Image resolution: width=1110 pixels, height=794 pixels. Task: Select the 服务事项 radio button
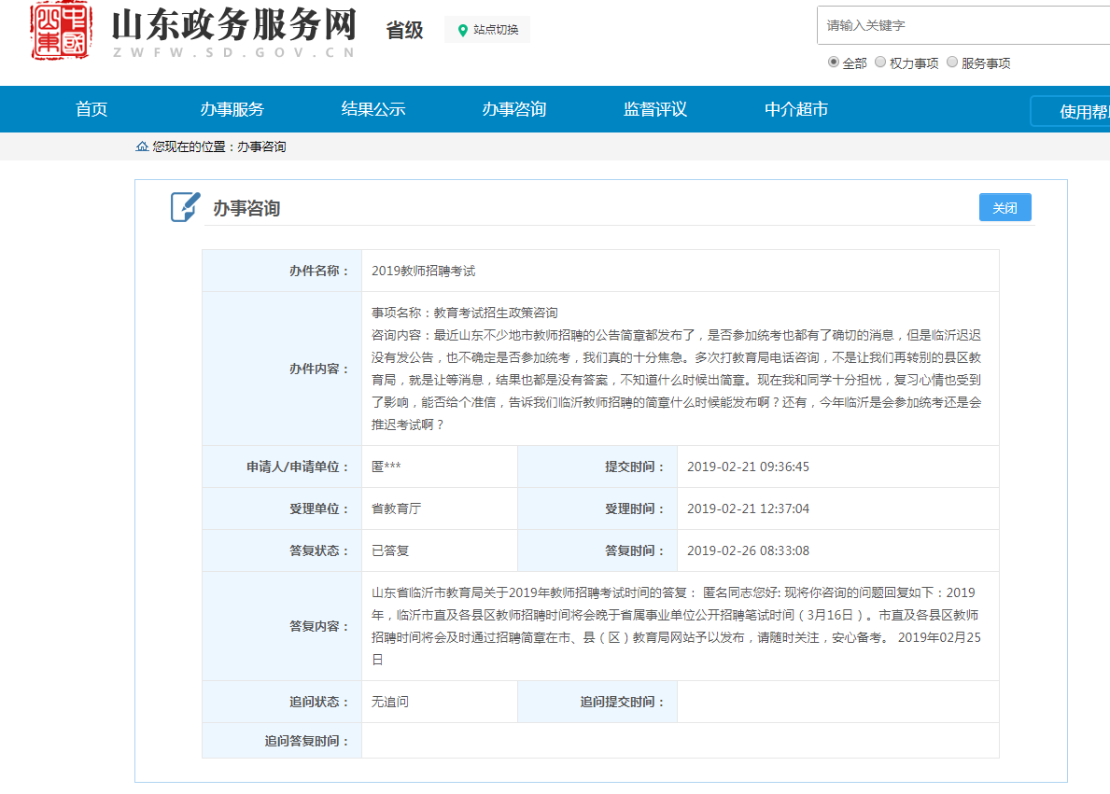952,63
